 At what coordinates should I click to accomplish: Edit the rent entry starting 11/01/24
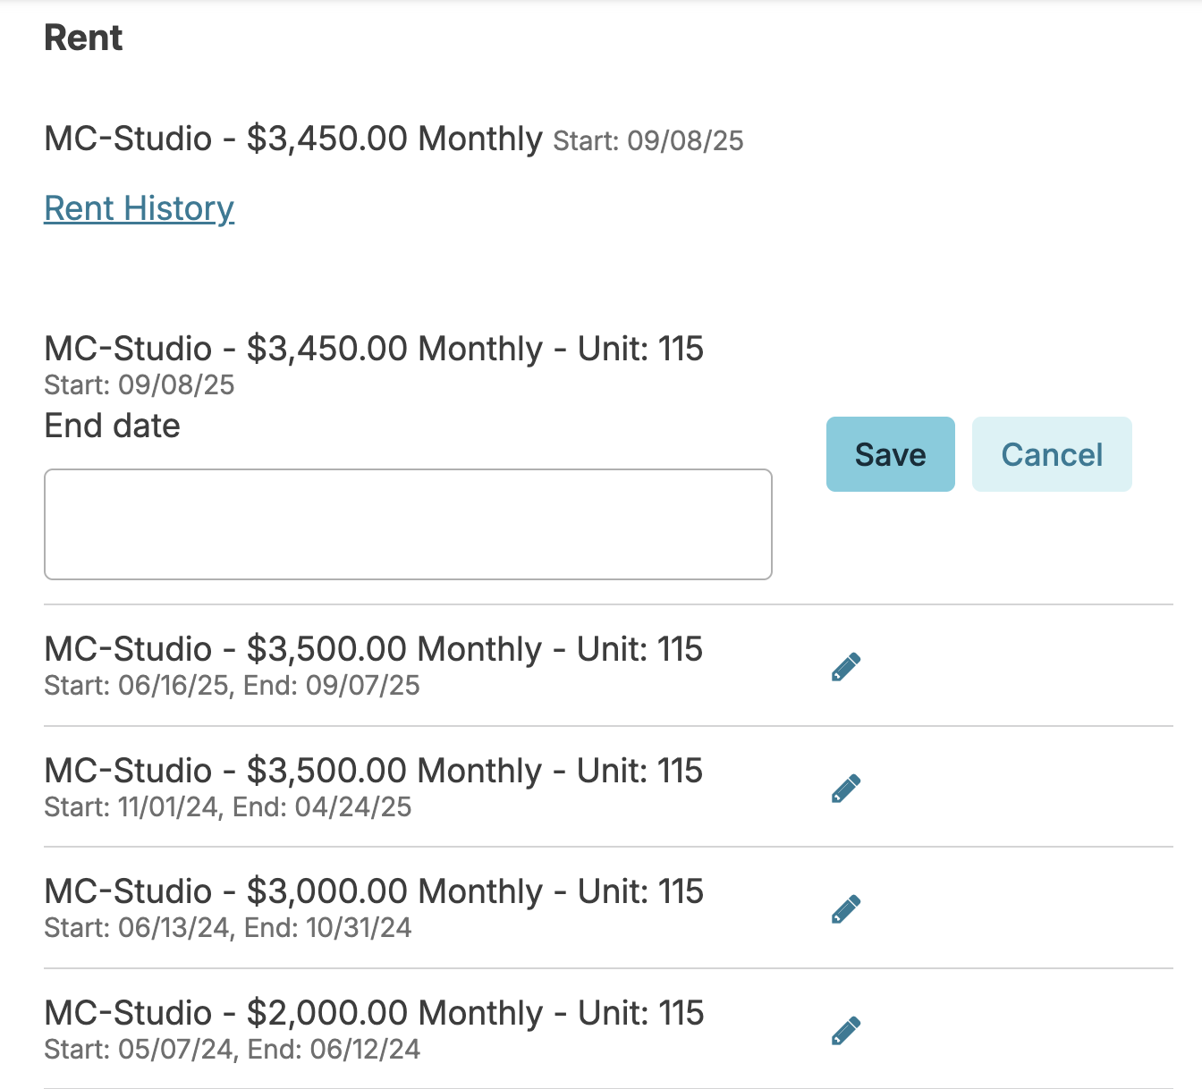(x=846, y=789)
